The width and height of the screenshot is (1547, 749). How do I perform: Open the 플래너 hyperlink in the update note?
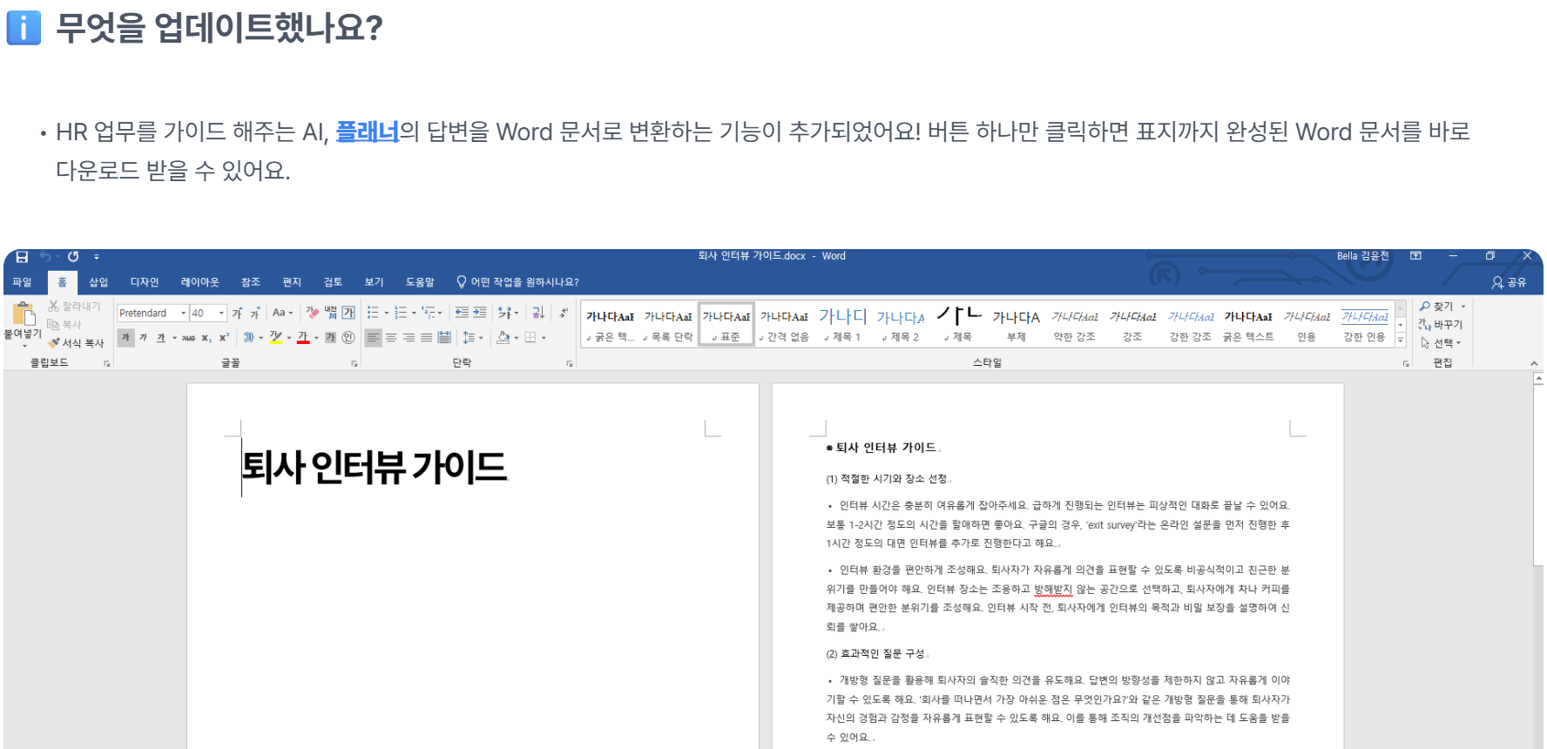tap(367, 132)
